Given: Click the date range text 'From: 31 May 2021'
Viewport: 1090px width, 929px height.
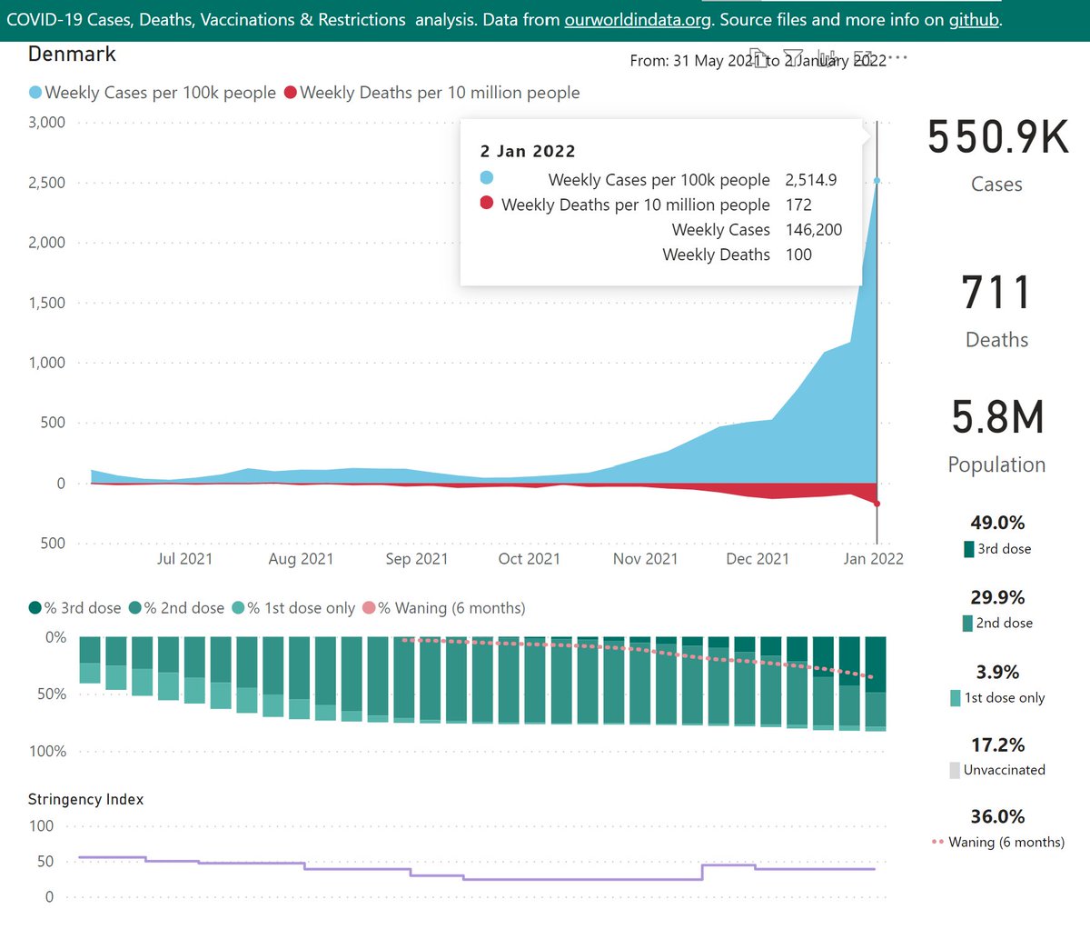Looking at the screenshot, I should 696,60.
